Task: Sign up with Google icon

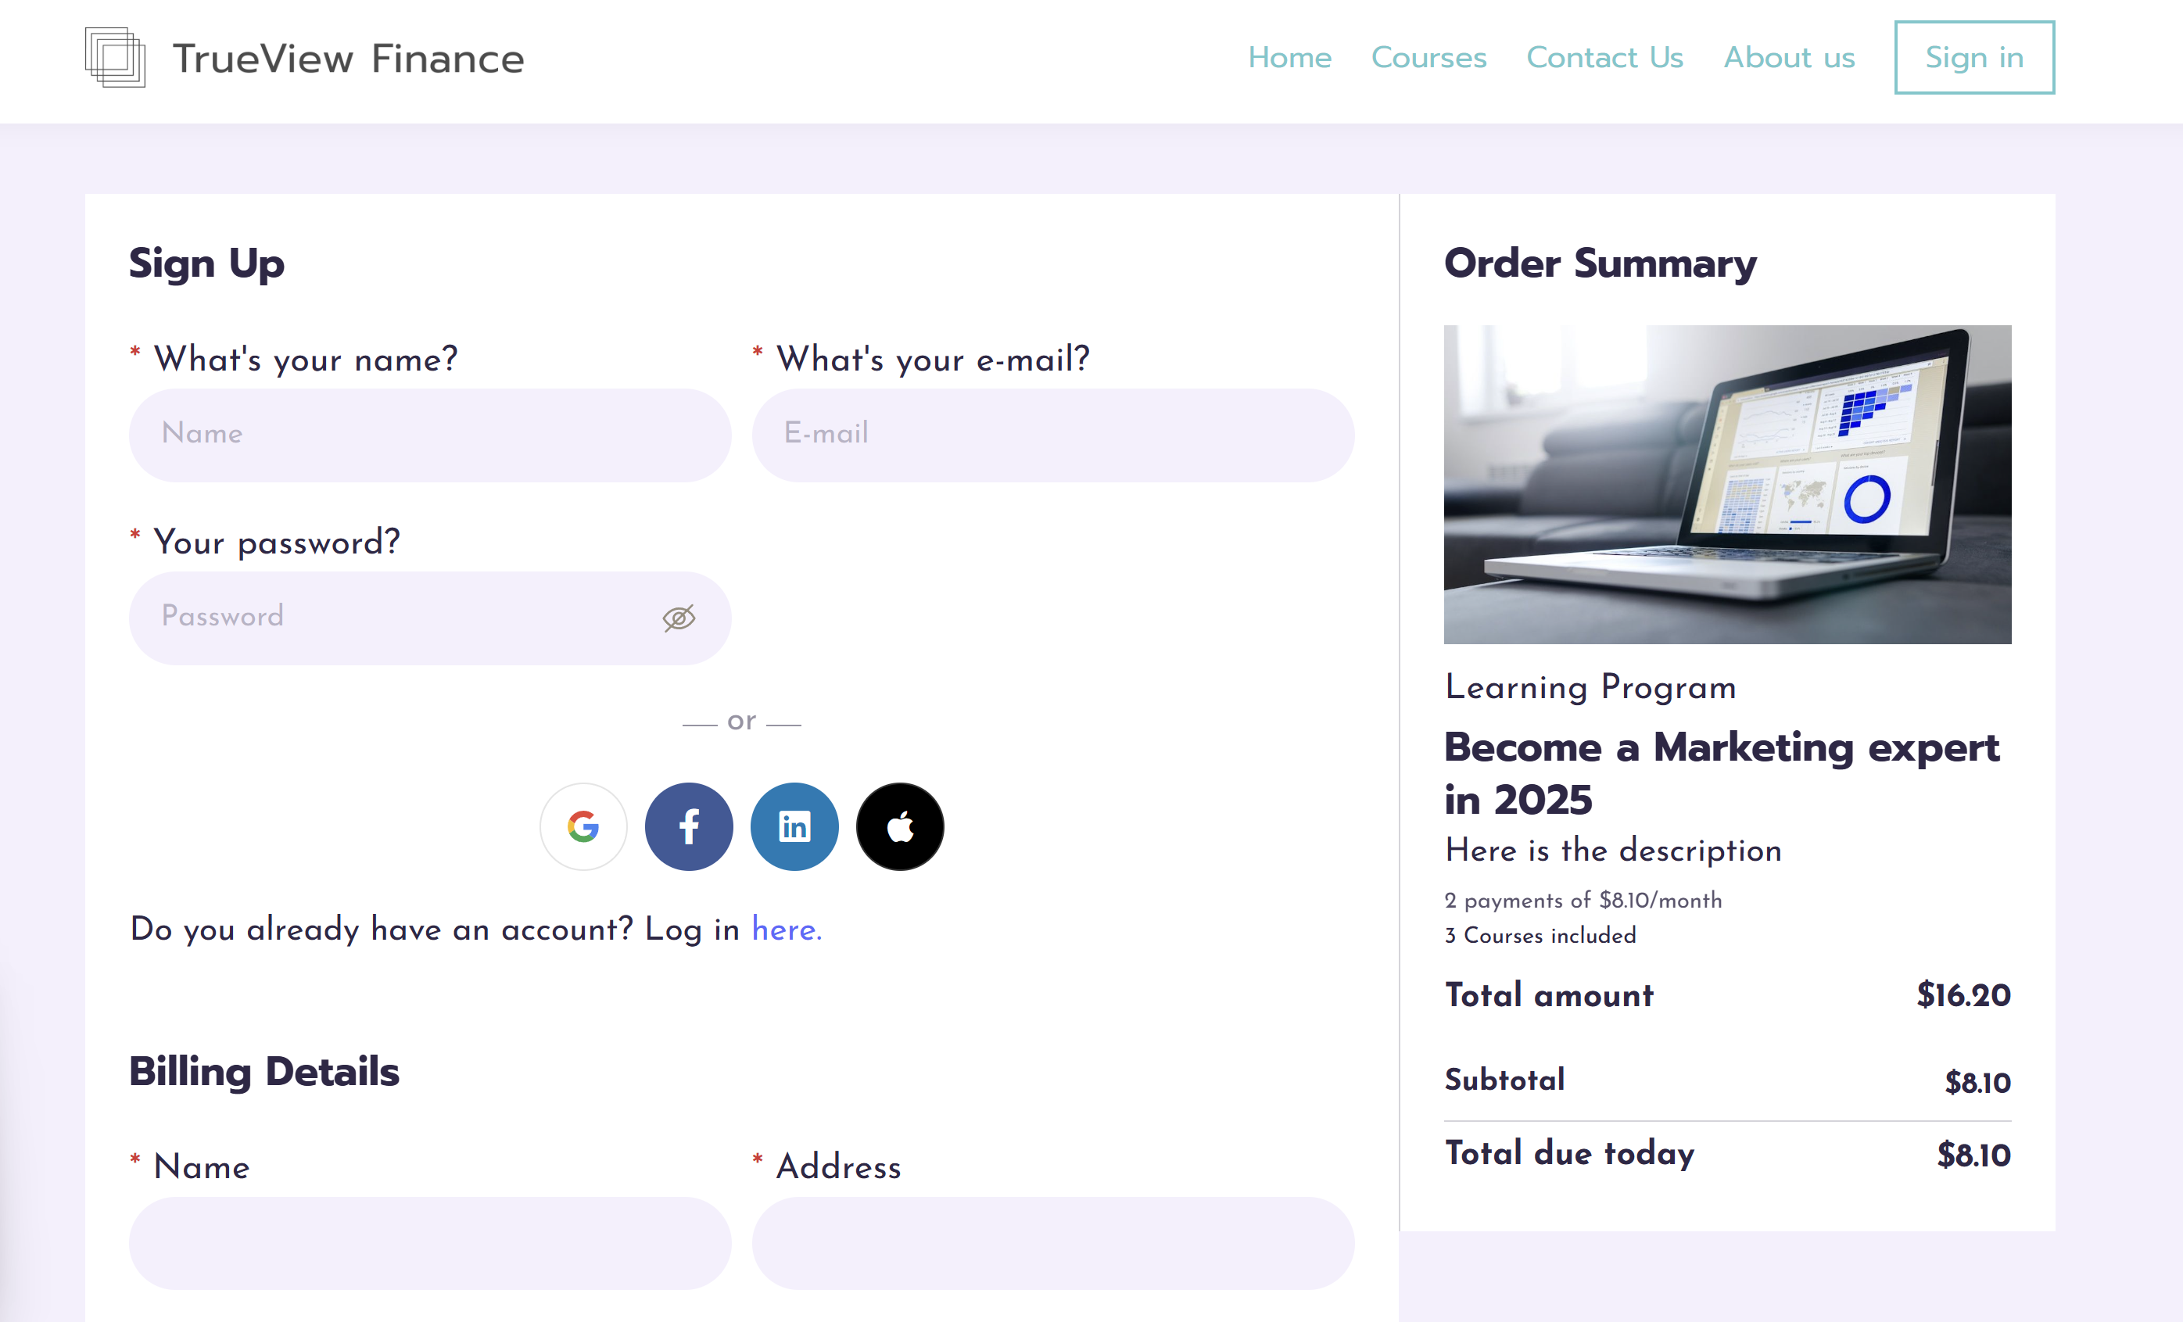Action: (x=583, y=826)
